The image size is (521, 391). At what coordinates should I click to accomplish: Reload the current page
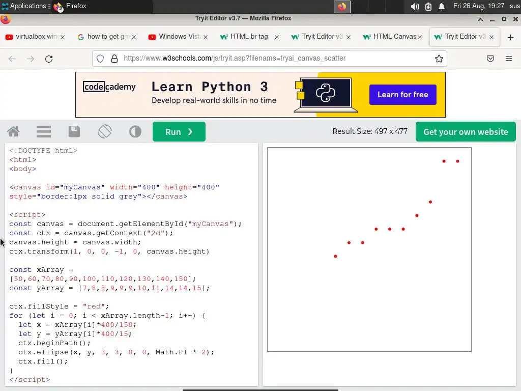[49, 59]
